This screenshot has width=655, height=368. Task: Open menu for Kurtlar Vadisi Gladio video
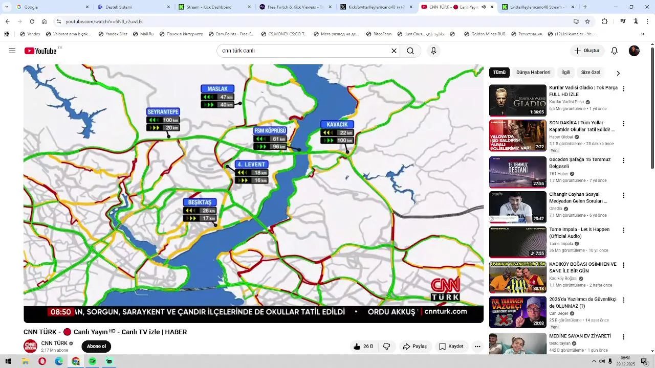(623, 88)
